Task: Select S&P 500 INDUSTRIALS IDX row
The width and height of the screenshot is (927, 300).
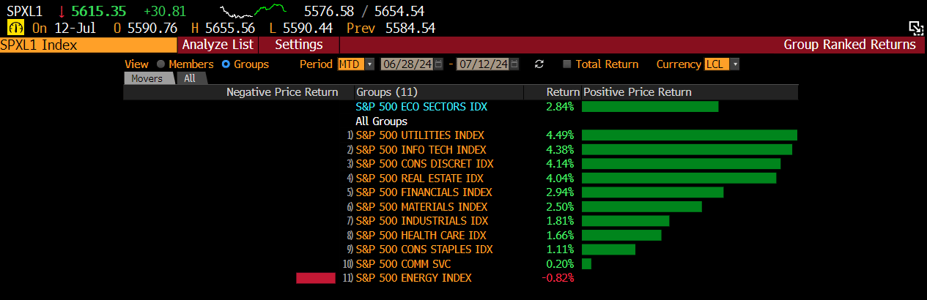Action: [421, 221]
